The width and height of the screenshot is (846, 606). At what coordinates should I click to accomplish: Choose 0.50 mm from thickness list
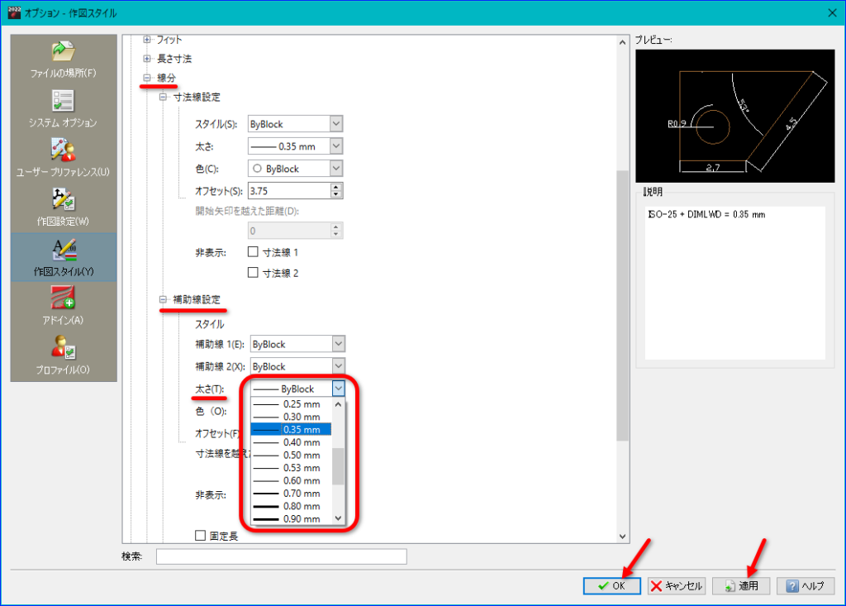pos(292,456)
